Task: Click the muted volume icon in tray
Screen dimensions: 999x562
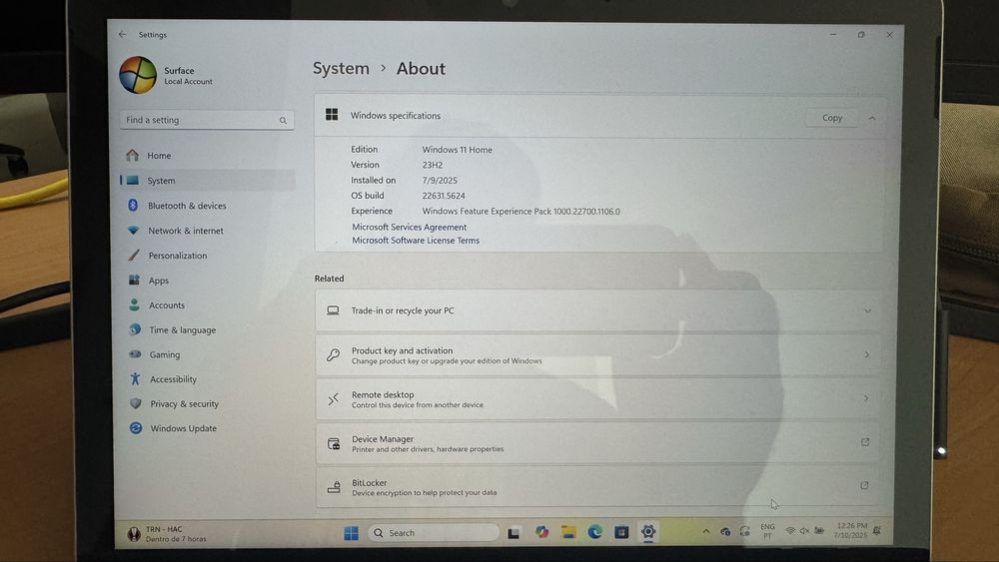Action: [804, 531]
